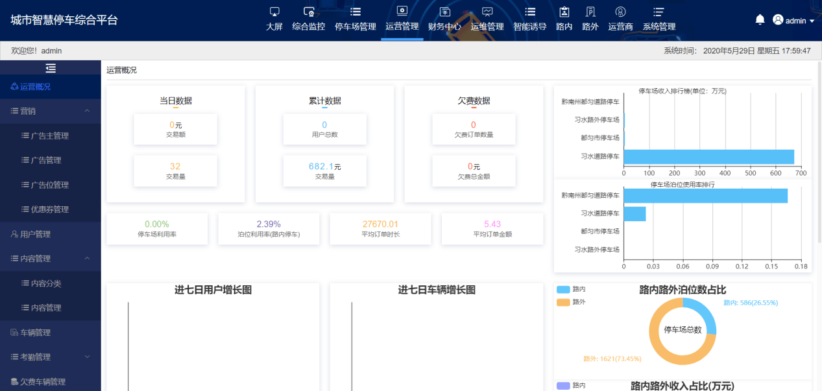The height and width of the screenshot is (391, 822).
Task: Click the 进七日车辆增长图 chart title
Action: click(437, 290)
